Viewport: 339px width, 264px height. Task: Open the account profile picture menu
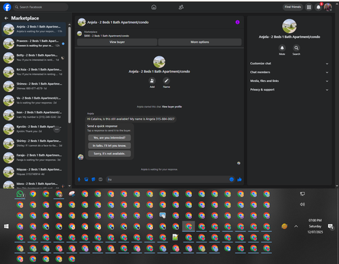(x=327, y=7)
